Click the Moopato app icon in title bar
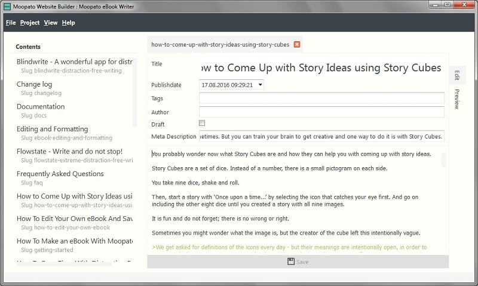This screenshot has width=478, height=286. pyautogui.click(x=7, y=7)
